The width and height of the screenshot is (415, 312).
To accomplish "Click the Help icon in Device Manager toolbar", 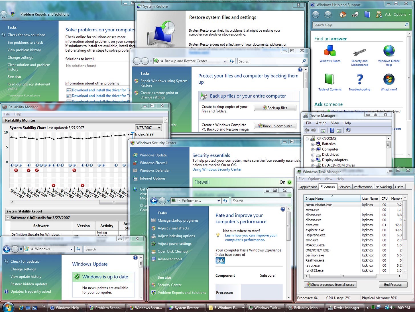I will pyautogui.click(x=332, y=130).
